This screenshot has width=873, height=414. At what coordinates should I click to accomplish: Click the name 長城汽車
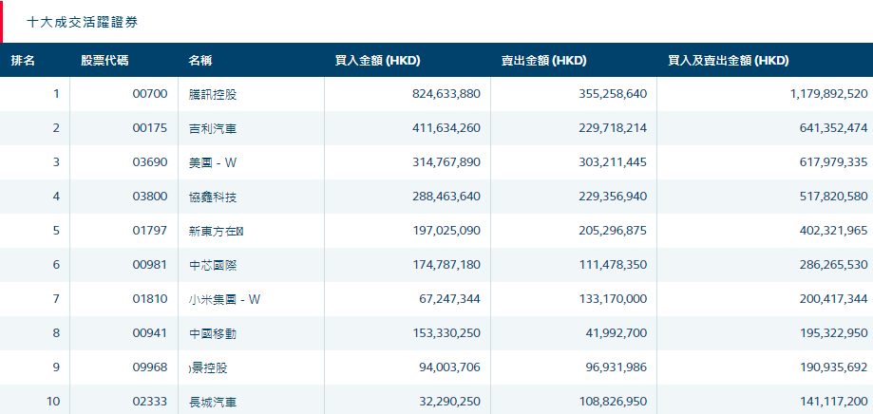[x=213, y=402]
